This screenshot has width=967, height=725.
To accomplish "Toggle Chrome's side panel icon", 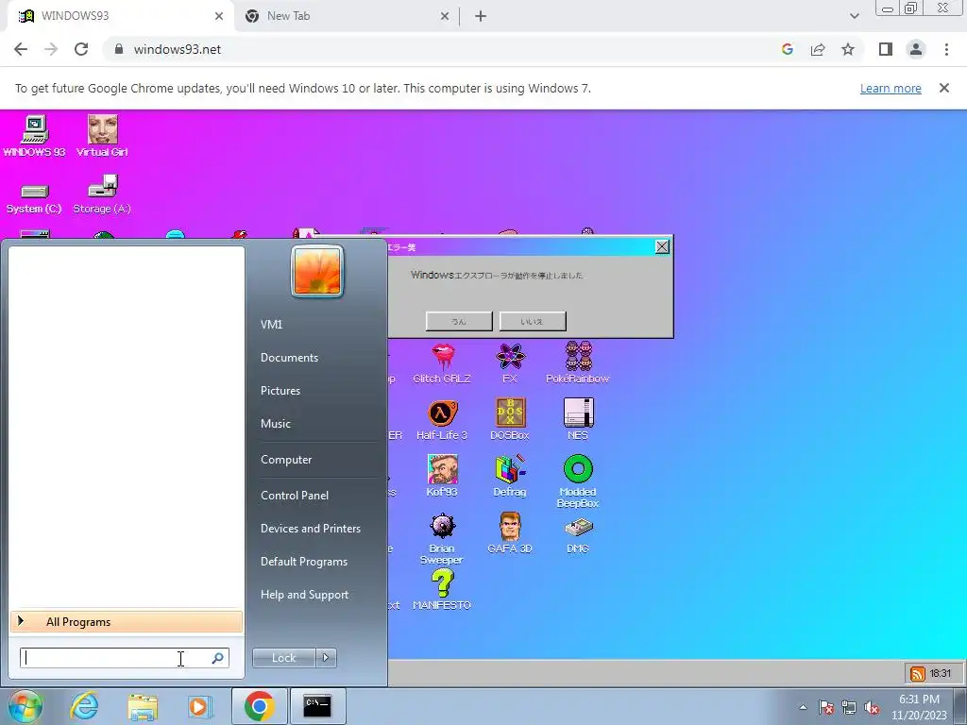I will coord(886,49).
